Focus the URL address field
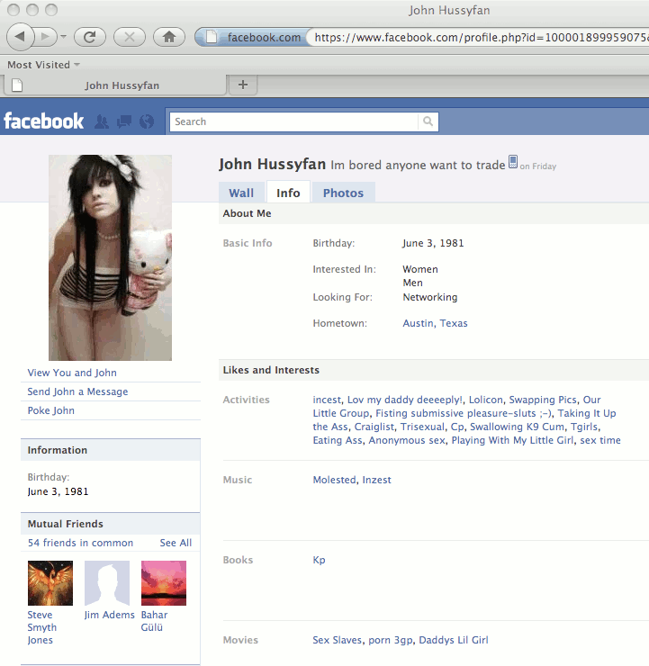 [480, 38]
